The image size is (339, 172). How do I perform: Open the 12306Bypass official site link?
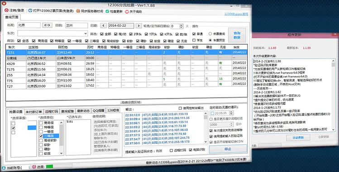236,14
